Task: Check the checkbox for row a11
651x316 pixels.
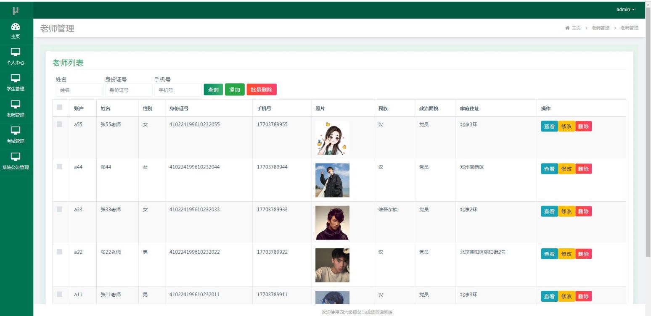Action: 59,294
